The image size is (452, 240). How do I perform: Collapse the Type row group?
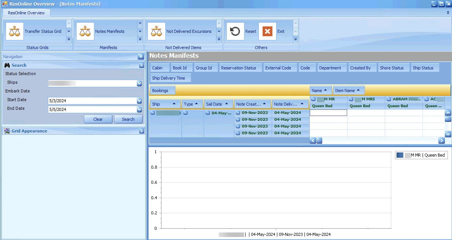click(185, 113)
